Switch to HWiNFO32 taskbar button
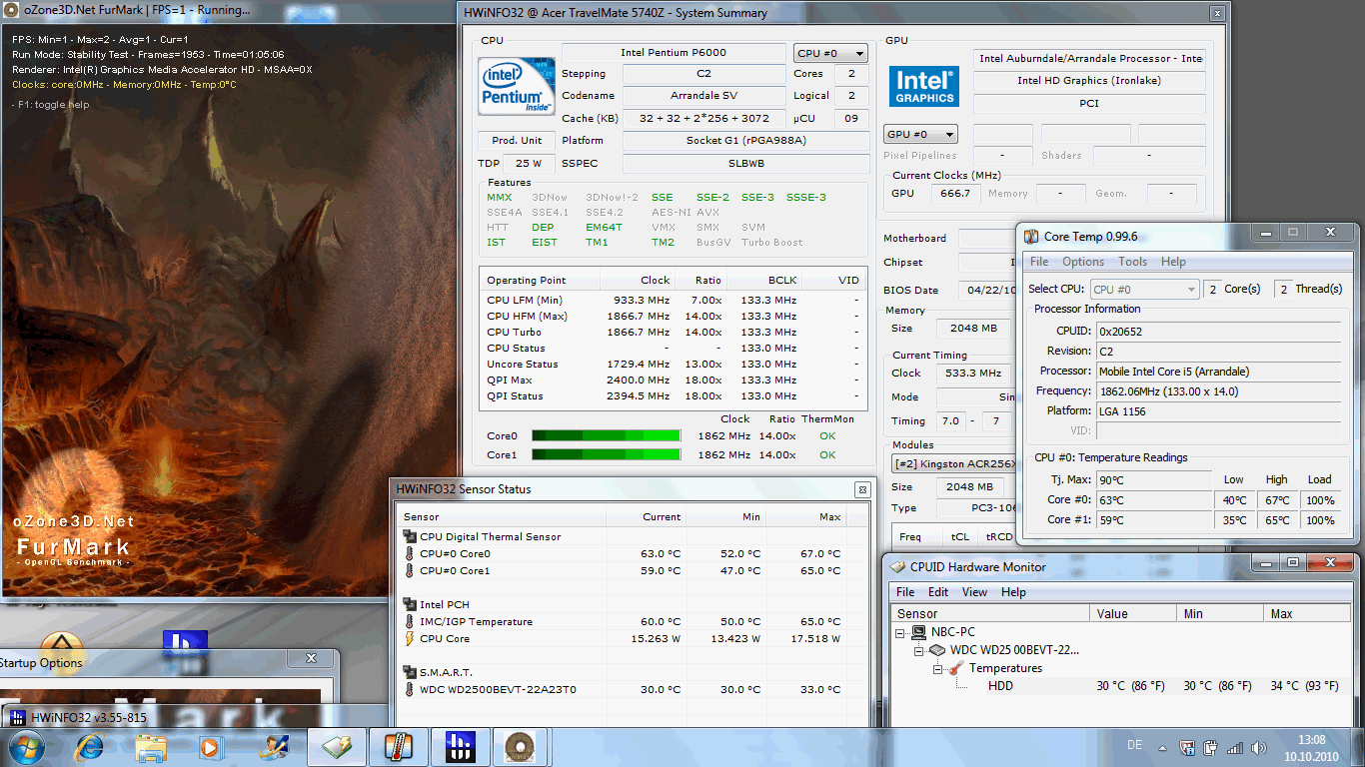Image resolution: width=1365 pixels, height=767 pixels. (x=459, y=746)
